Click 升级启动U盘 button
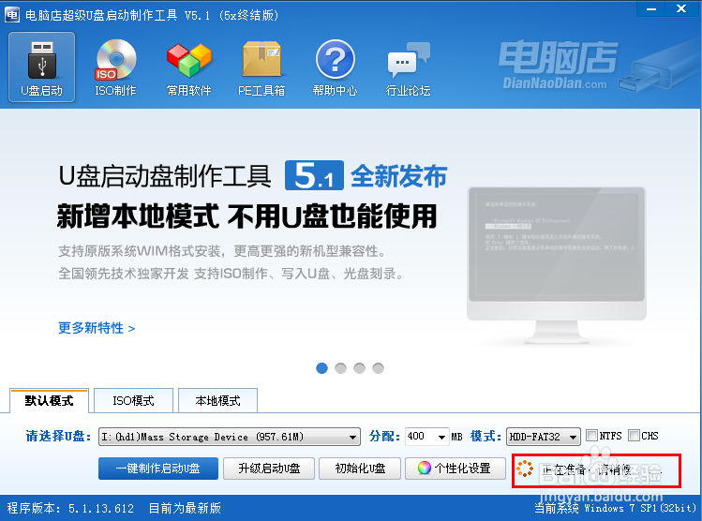 point(269,469)
